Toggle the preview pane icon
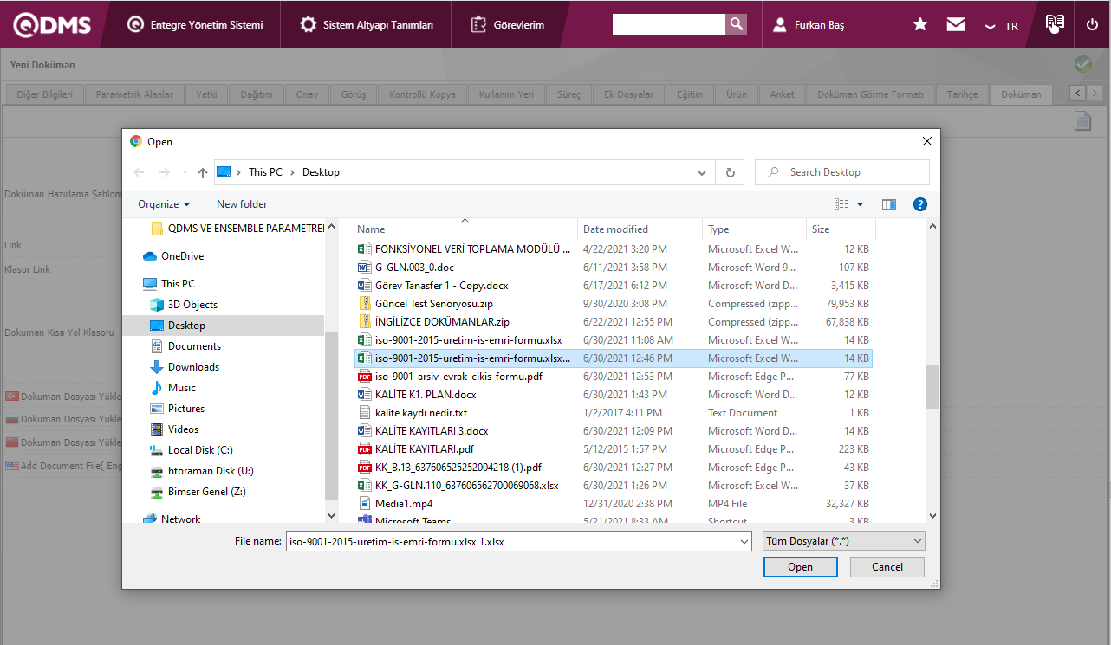Image resolution: width=1111 pixels, height=645 pixels. (888, 204)
